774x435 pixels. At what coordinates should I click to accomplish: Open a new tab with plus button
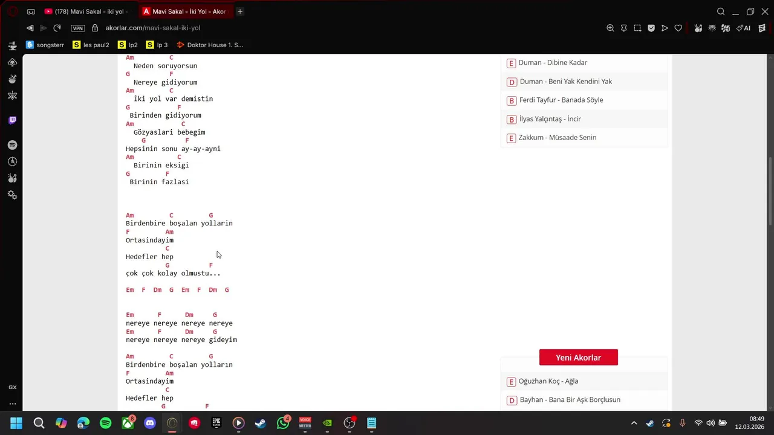(240, 11)
